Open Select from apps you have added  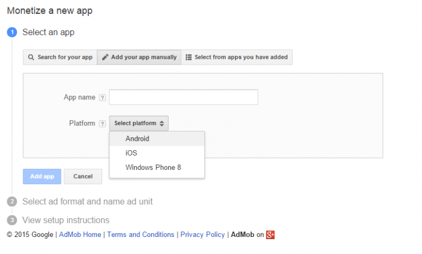point(237,57)
